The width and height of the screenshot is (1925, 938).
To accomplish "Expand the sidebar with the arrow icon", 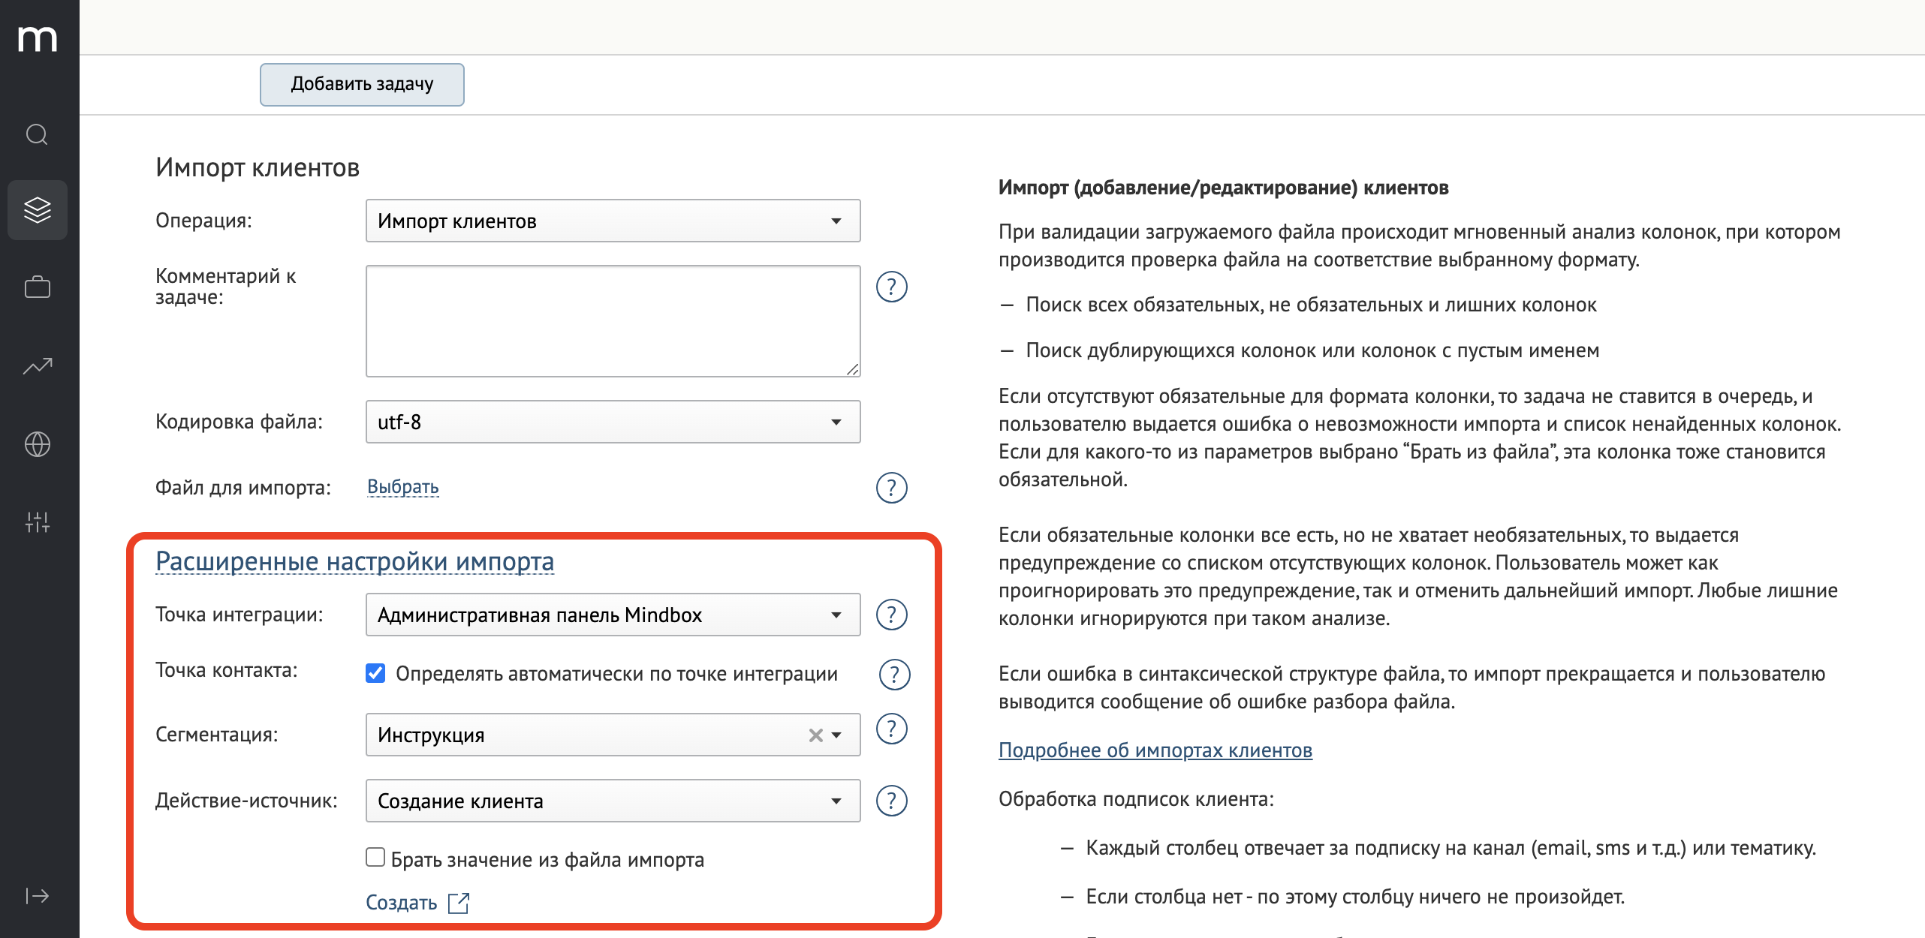I will 38,896.
